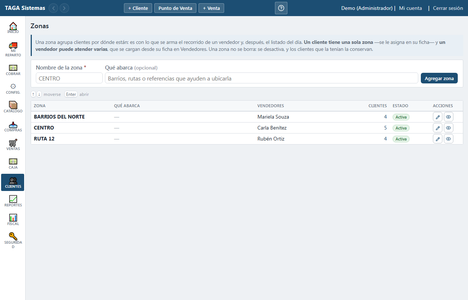This screenshot has width=468, height=300.
Task: Click vendor name Carla Benítez
Action: click(x=272, y=128)
